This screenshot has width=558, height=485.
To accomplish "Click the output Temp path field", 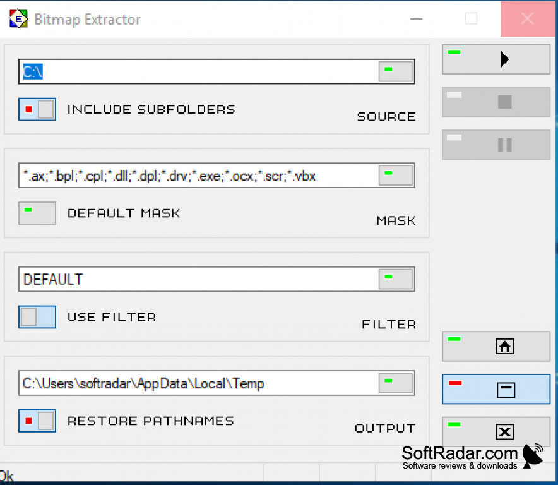I will tap(199, 383).
